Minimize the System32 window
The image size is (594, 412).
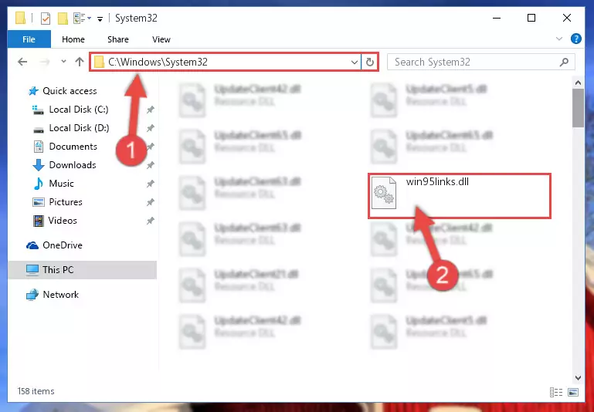pyautogui.click(x=497, y=18)
